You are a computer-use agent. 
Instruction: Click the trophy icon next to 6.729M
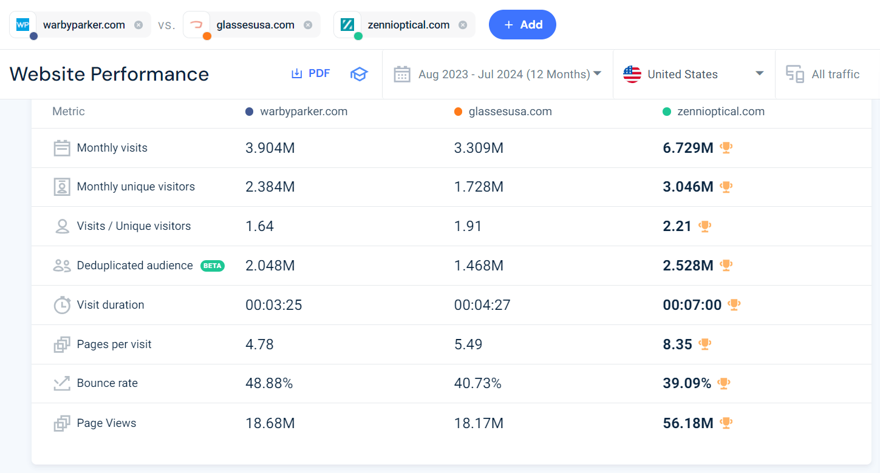click(726, 147)
